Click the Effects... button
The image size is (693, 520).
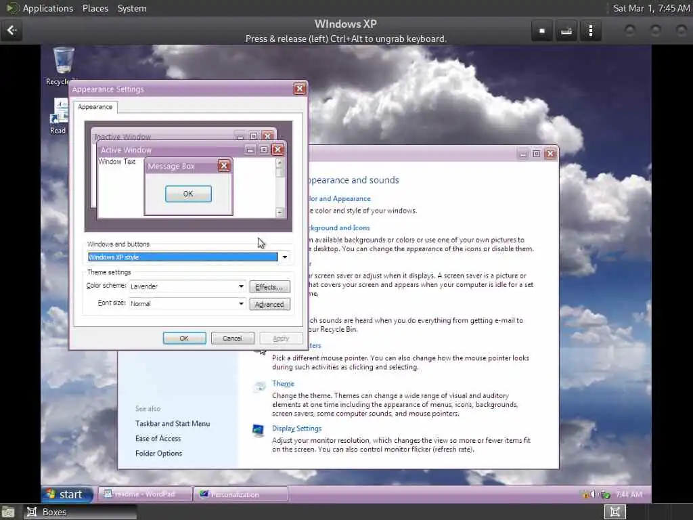pos(269,286)
